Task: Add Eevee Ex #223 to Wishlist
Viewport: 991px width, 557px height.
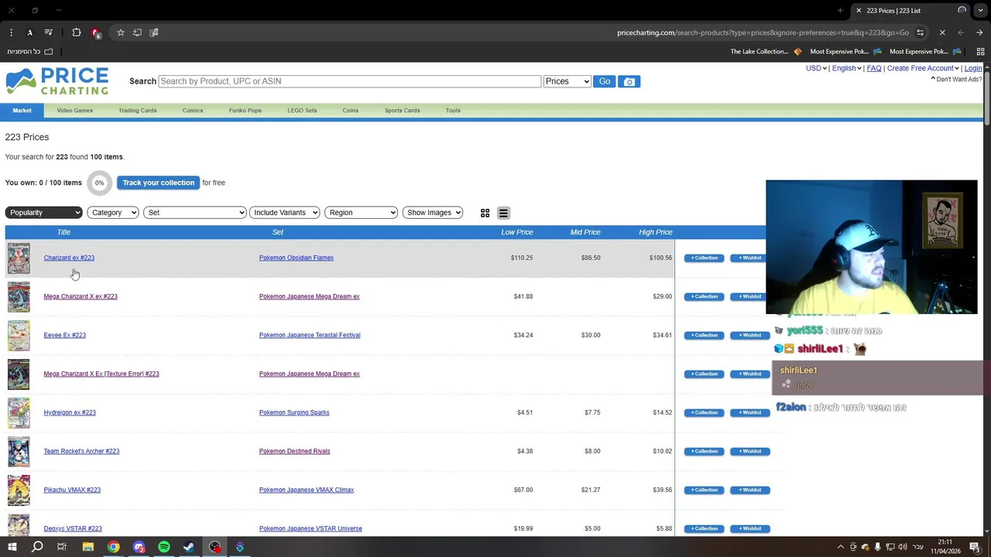Action: [749, 335]
